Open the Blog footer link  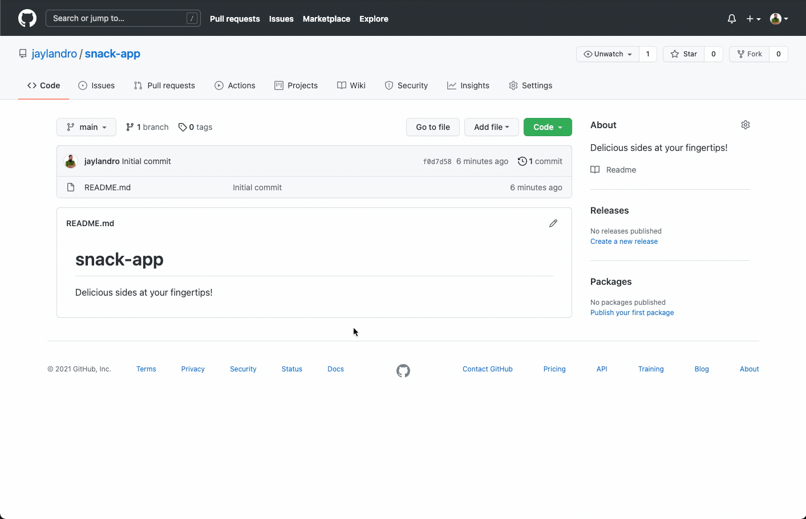pyautogui.click(x=702, y=369)
